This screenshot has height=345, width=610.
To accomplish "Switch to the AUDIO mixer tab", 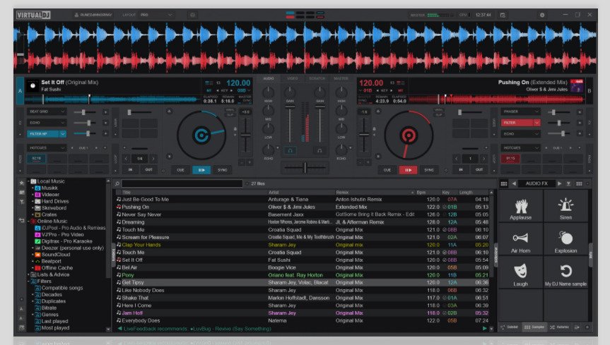I will 269,78.
